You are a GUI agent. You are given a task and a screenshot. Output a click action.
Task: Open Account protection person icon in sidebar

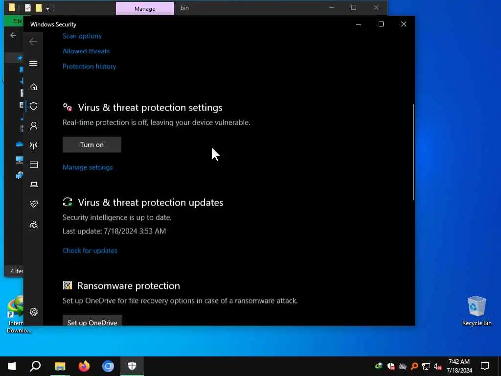34,126
